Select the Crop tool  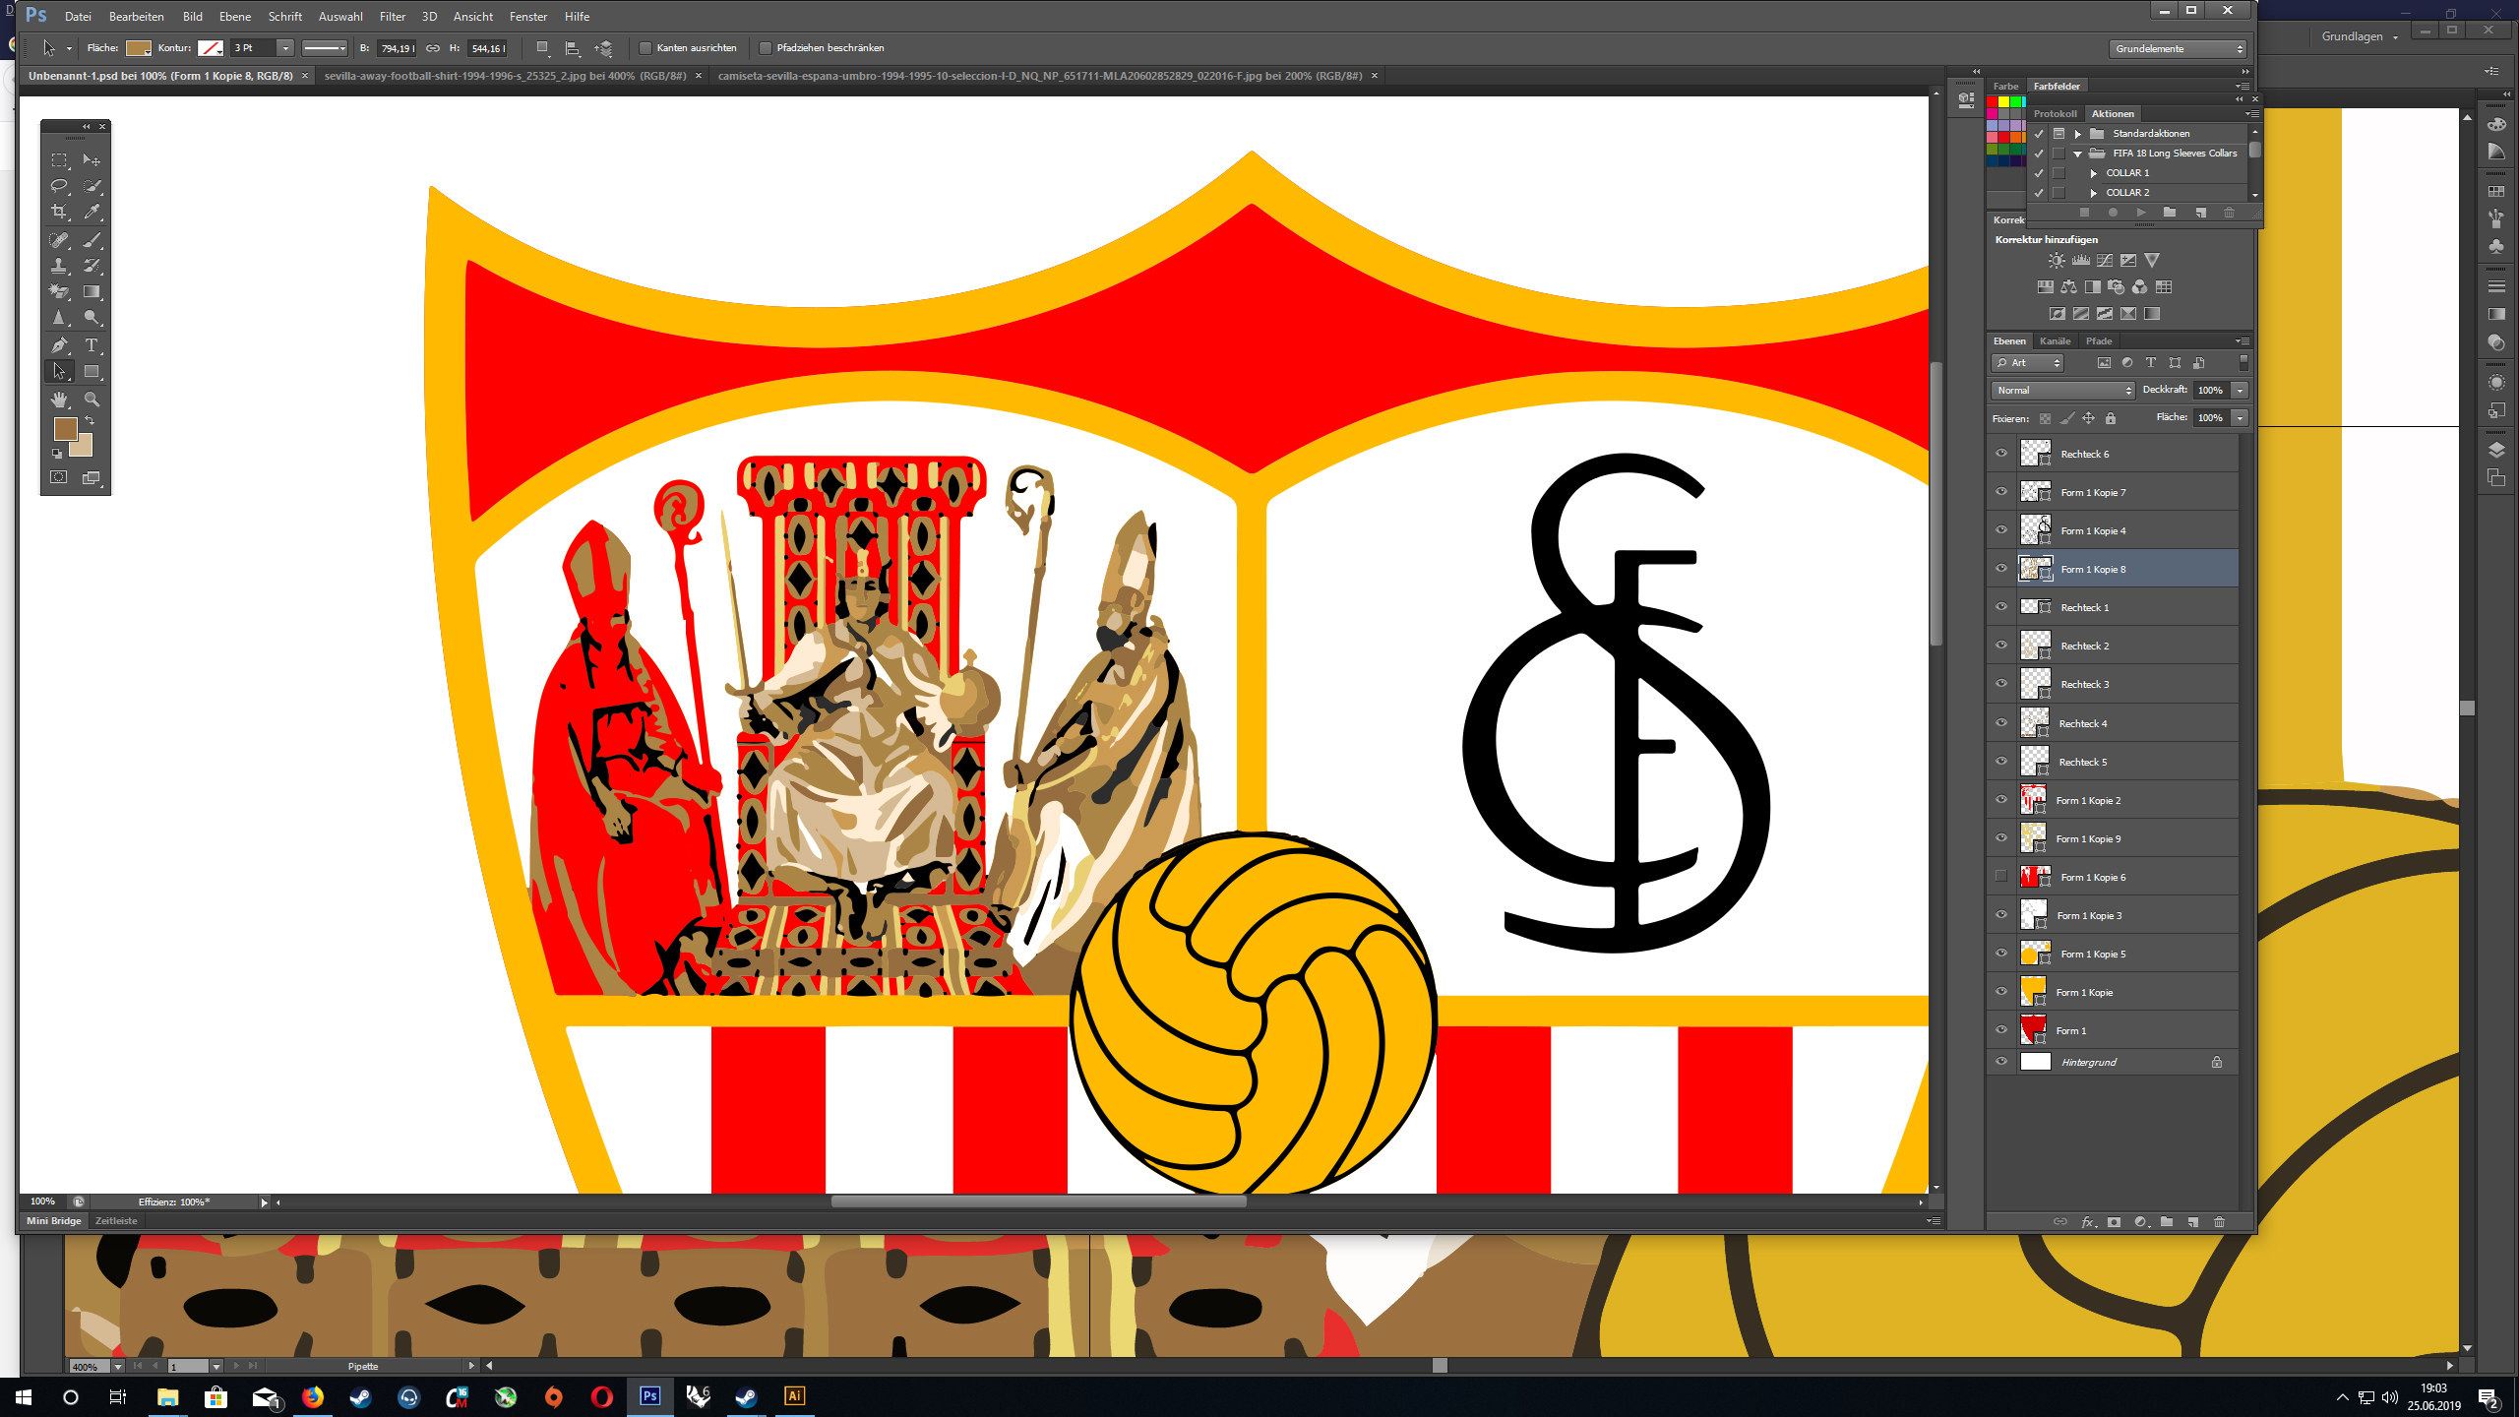[59, 212]
